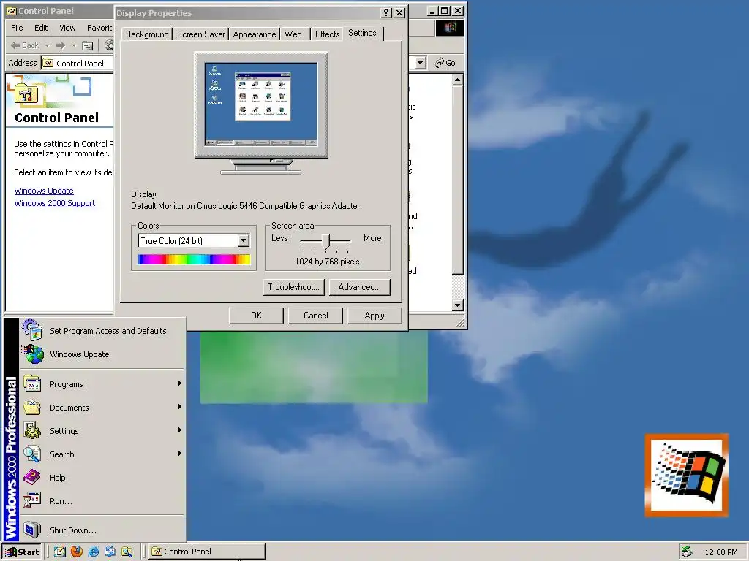Click the Run... text in Start menu

(x=61, y=501)
